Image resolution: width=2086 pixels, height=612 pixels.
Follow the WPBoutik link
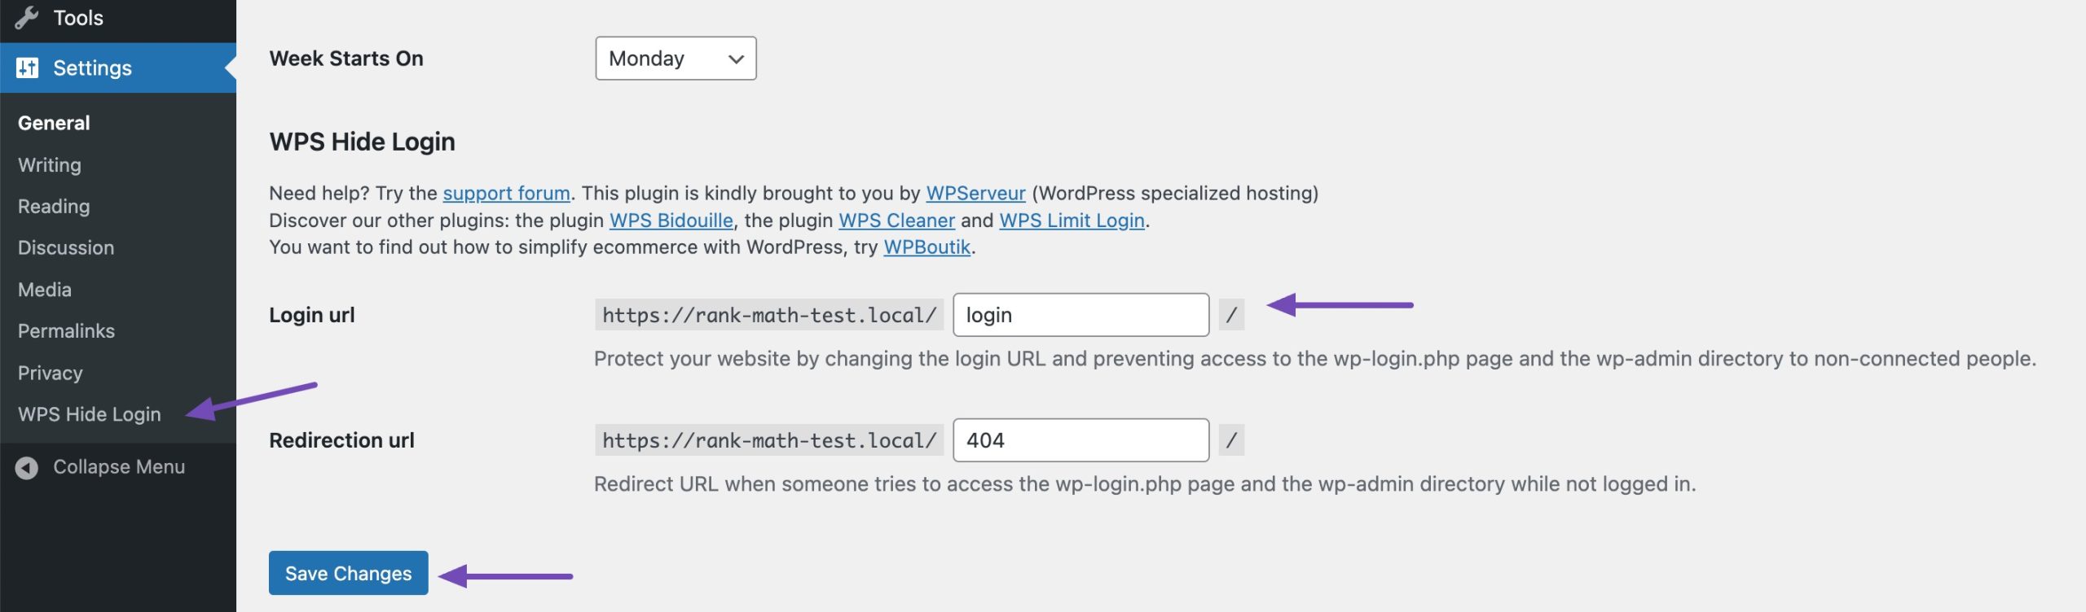point(926,247)
